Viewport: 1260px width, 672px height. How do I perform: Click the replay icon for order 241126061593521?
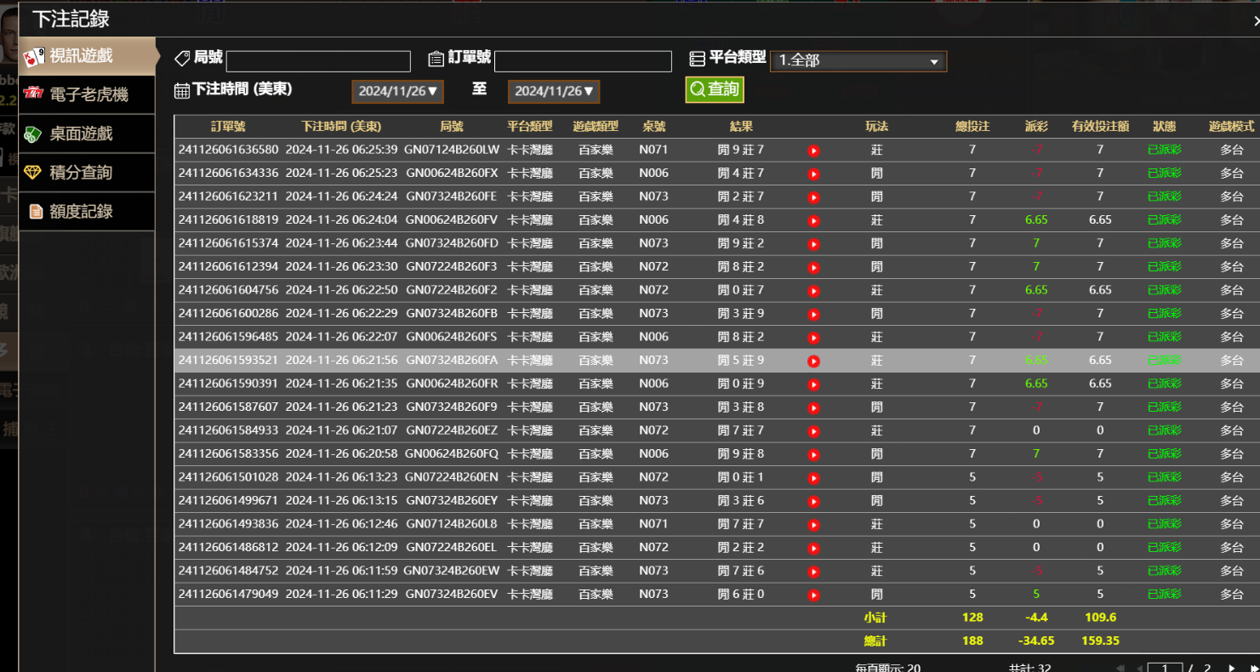[813, 362]
